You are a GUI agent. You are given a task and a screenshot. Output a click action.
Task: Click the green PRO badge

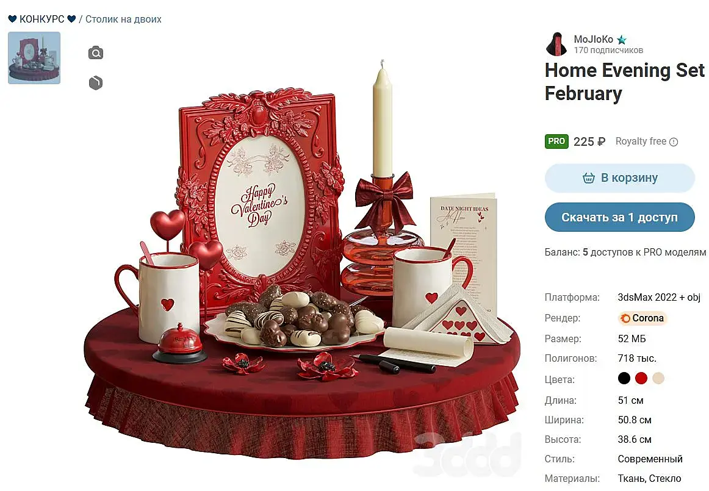pos(556,142)
